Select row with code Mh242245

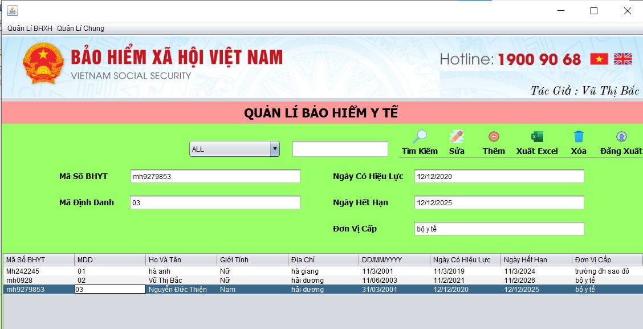pyautogui.click(x=323, y=271)
